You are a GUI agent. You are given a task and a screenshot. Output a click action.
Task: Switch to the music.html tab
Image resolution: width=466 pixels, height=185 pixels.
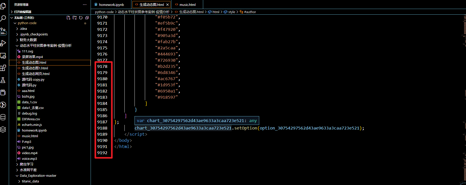coord(188,5)
